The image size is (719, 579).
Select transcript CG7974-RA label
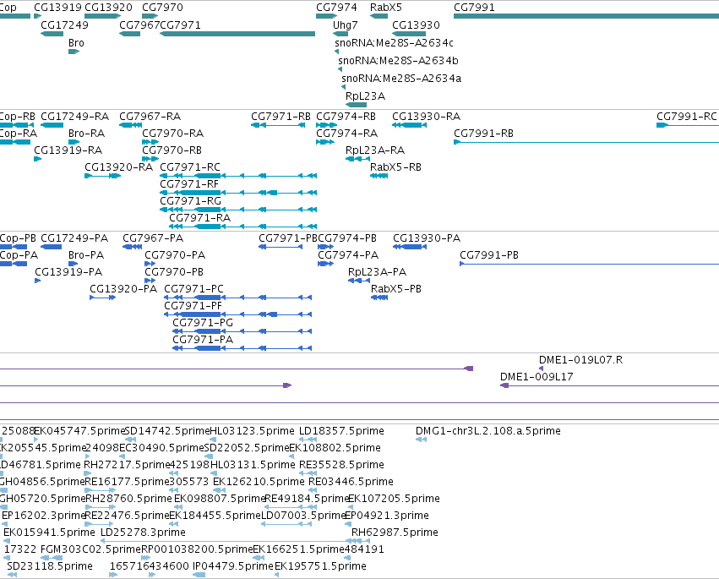[346, 133]
